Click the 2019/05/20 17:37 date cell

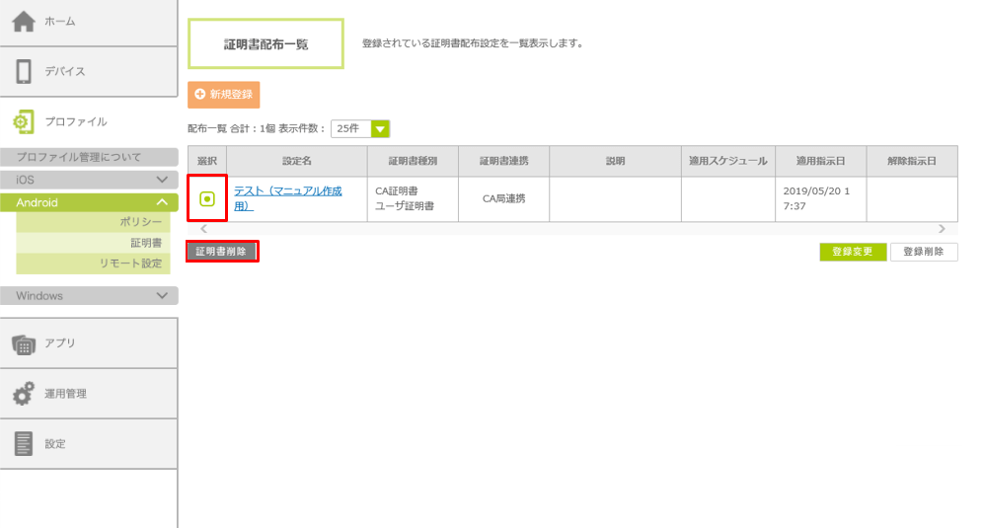(x=821, y=199)
